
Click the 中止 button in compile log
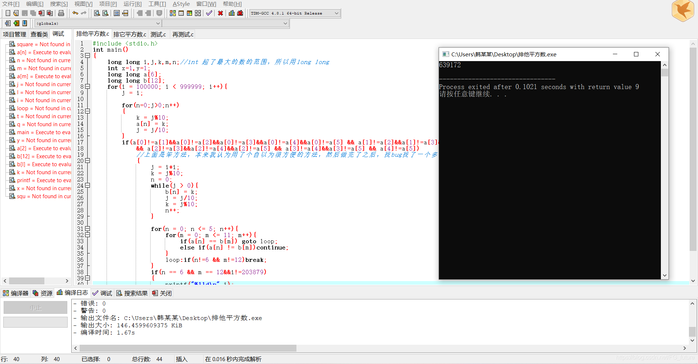coord(36,308)
